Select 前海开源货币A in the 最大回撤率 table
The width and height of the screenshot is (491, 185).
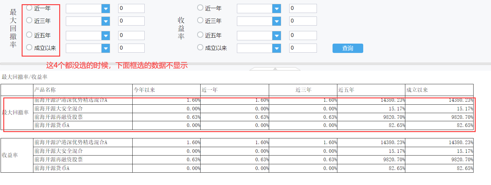[52, 125]
